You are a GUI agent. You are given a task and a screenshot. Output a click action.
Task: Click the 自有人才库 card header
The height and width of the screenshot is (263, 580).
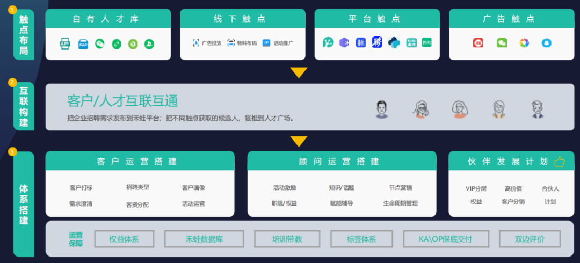pyautogui.click(x=108, y=18)
